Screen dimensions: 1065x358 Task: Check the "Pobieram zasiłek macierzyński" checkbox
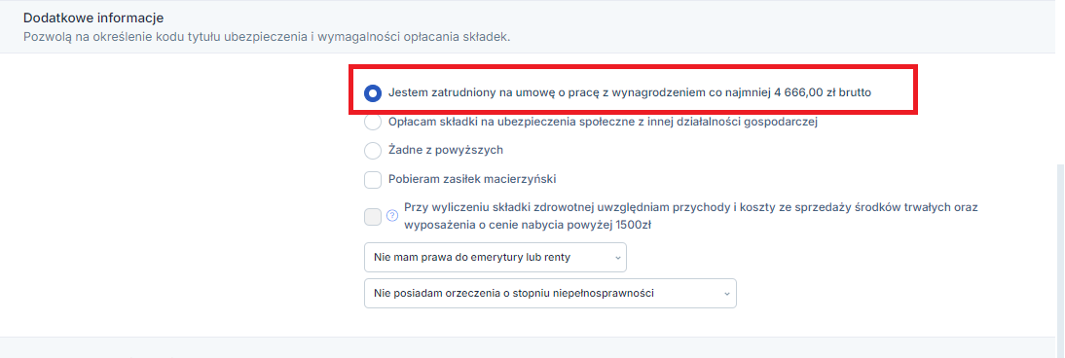point(373,180)
